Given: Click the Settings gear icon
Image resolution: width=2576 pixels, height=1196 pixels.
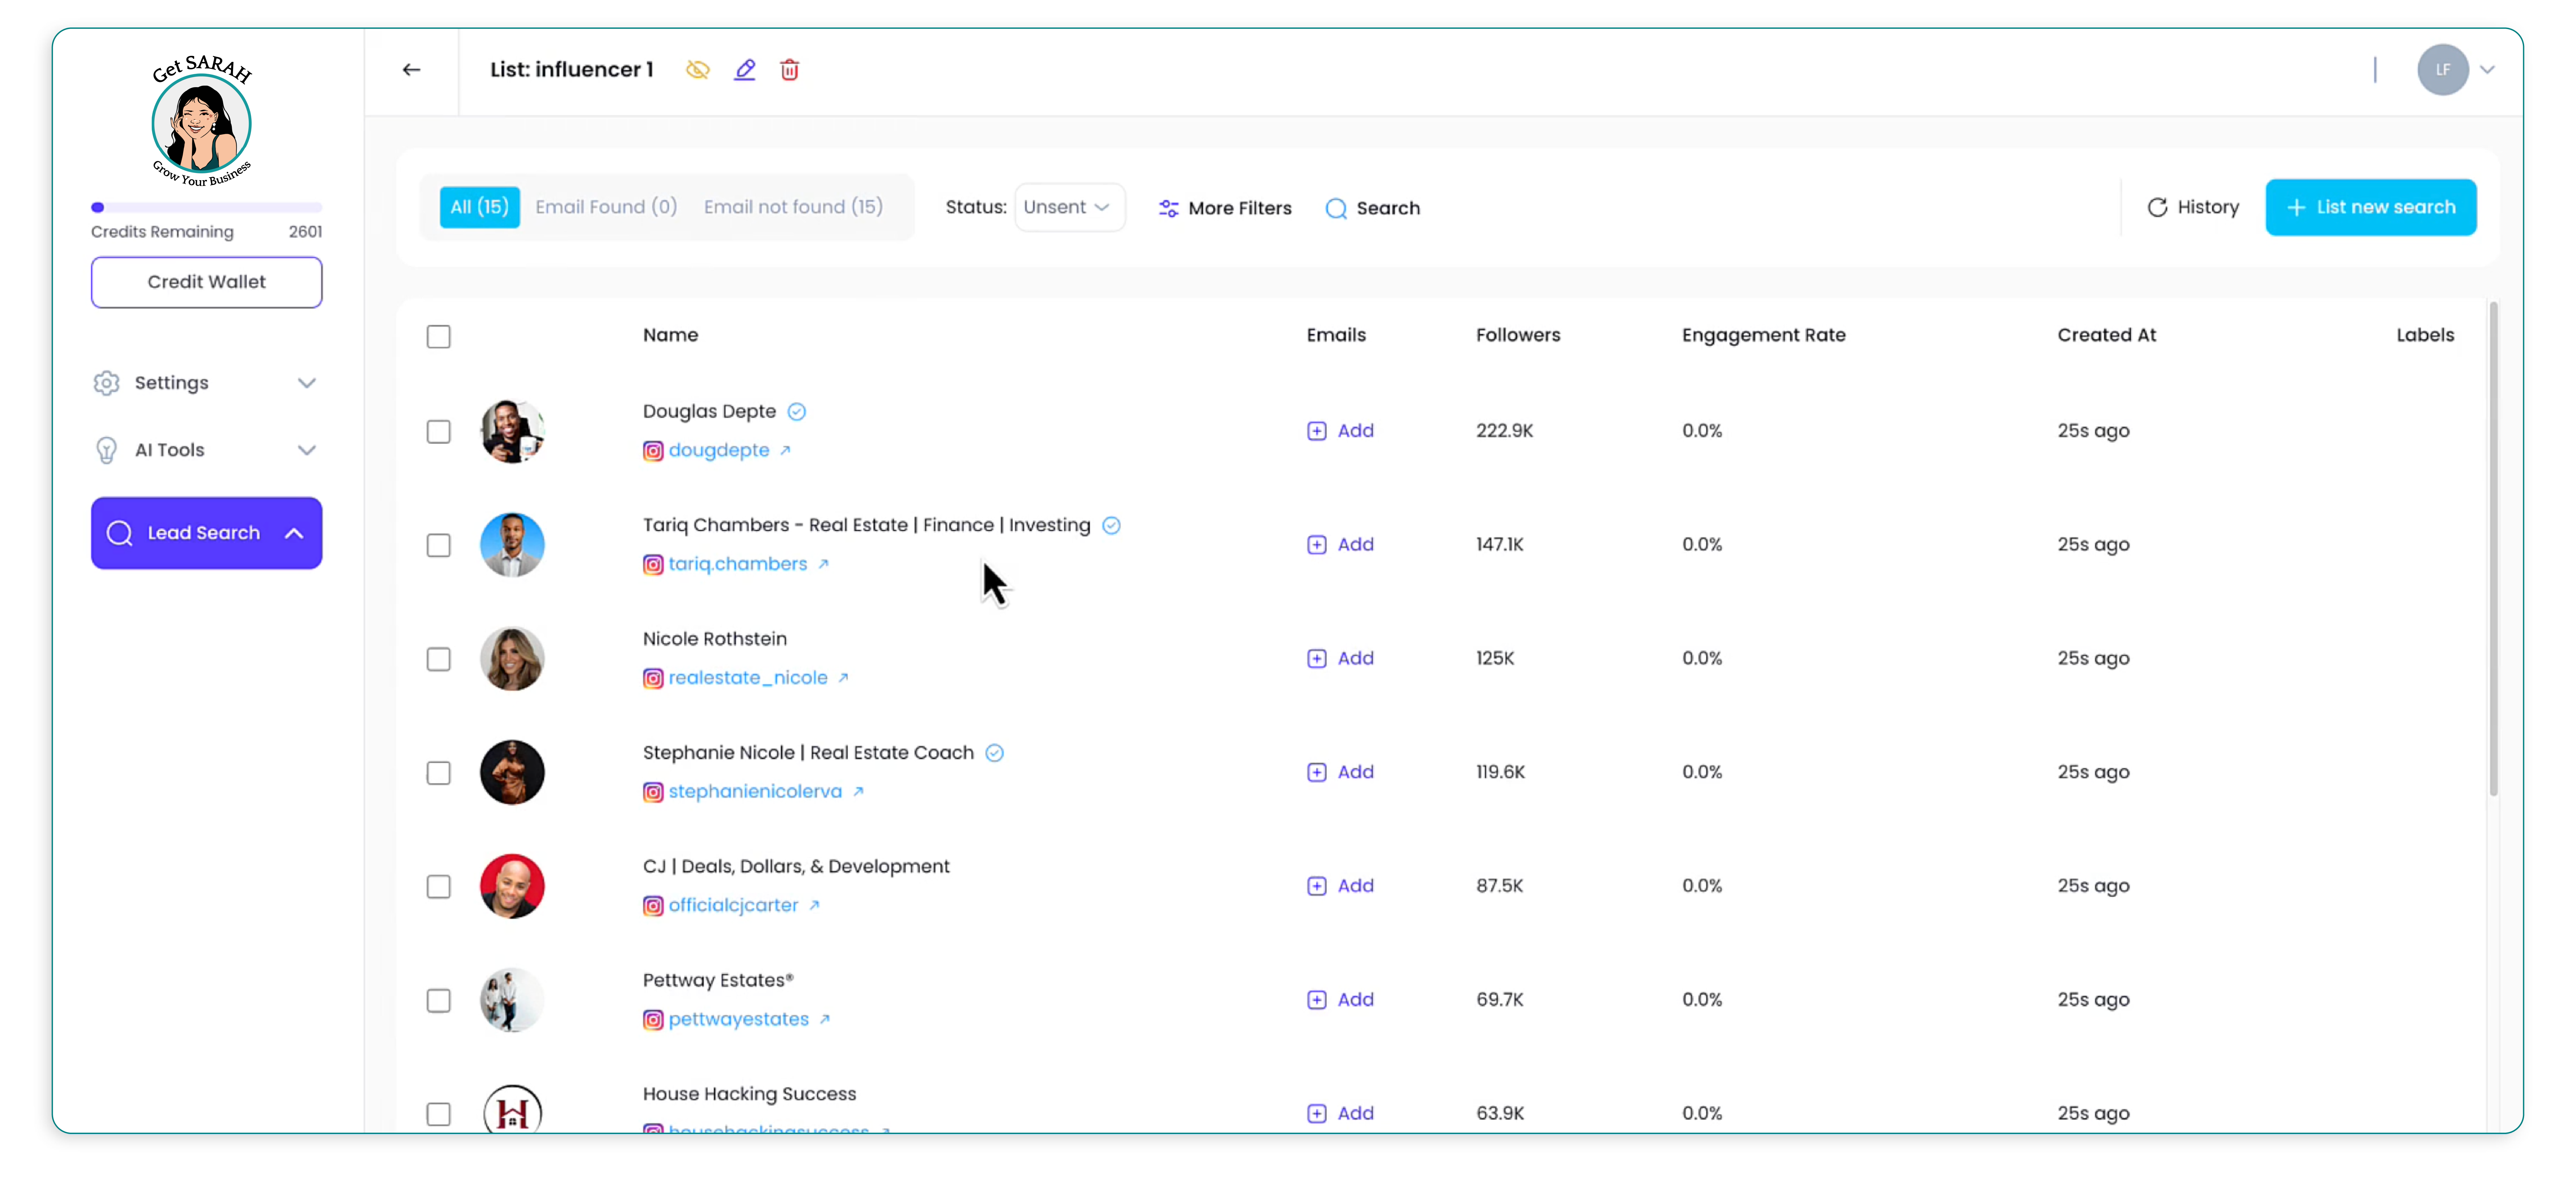Looking at the screenshot, I should point(106,383).
